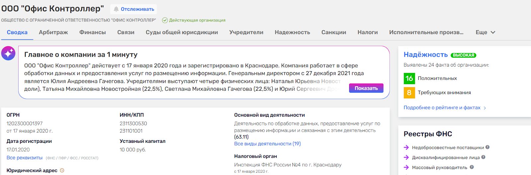The height and width of the screenshot is (175, 531).
Task: Open Подробнее о рейтинге и фактах link
Action: click(x=442, y=107)
